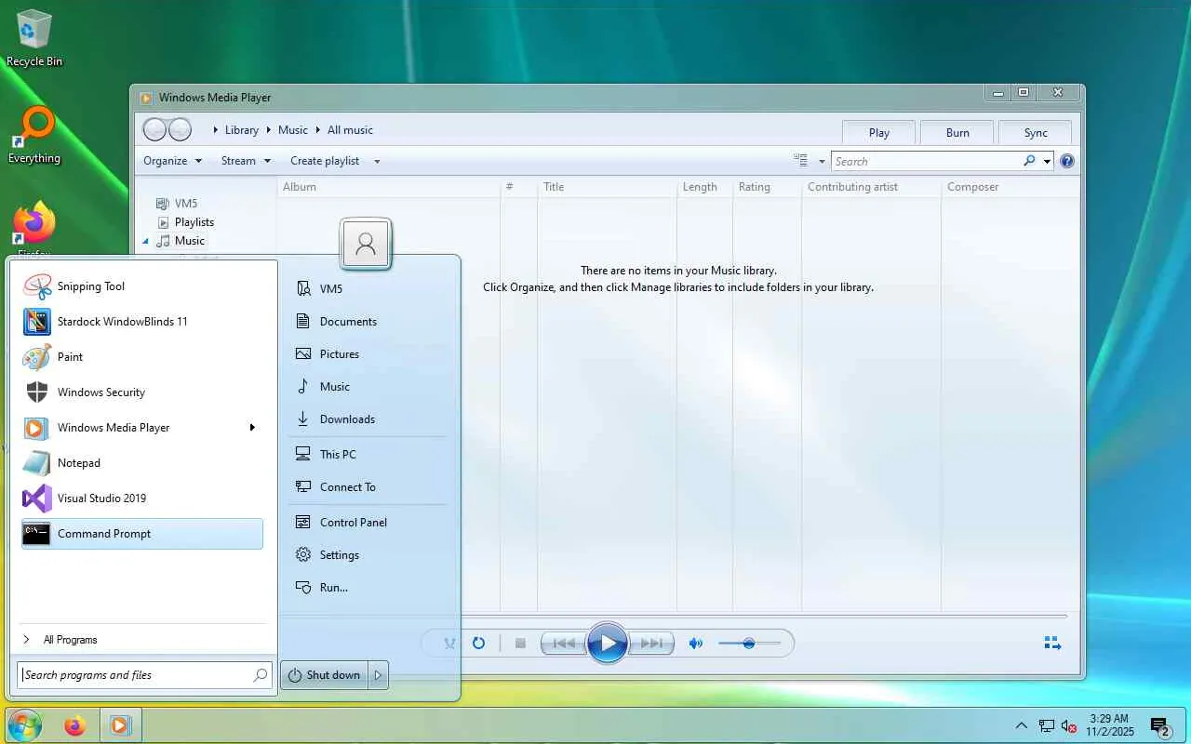1191x744 pixels.
Task: Open Settings from the Start menu
Action: point(368,555)
